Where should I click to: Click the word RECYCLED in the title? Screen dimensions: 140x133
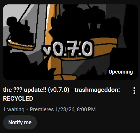(18, 99)
